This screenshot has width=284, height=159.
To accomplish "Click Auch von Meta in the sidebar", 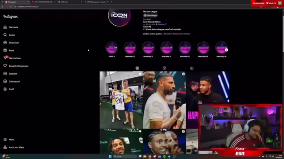I will (14, 147).
